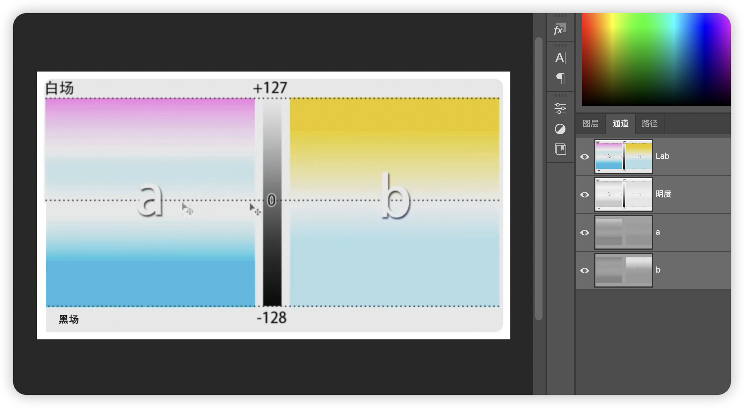Switch to the 路径 tab
Image resolution: width=744 pixels, height=408 pixels.
[649, 124]
